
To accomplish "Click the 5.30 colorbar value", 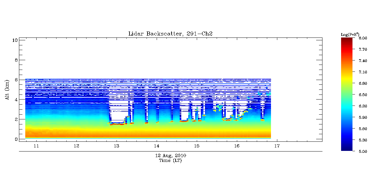I will point(363,140).
